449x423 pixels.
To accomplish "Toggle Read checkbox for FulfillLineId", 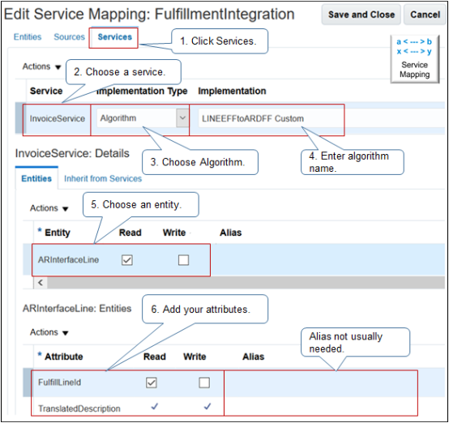I will (152, 382).
